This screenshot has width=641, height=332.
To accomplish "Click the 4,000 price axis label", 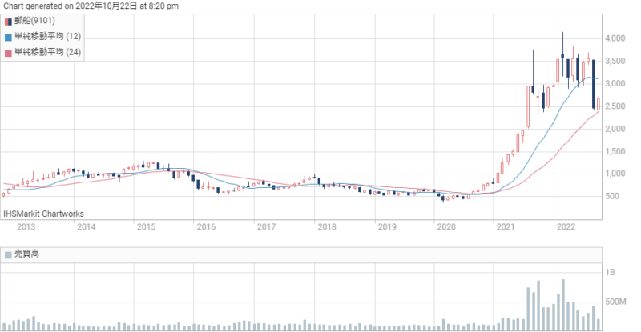I will pyautogui.click(x=615, y=38).
